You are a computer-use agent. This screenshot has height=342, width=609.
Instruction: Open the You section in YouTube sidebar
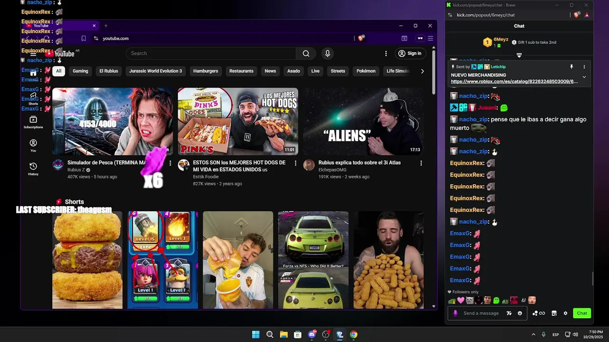coord(33,145)
